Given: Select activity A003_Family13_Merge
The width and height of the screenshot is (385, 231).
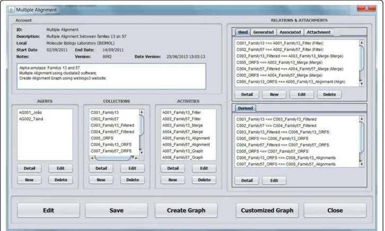Looking at the screenshot, I should [x=182, y=126].
